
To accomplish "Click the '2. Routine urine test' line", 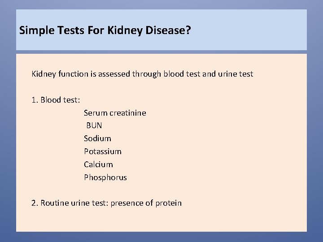I will pyautogui.click(x=106, y=203).
